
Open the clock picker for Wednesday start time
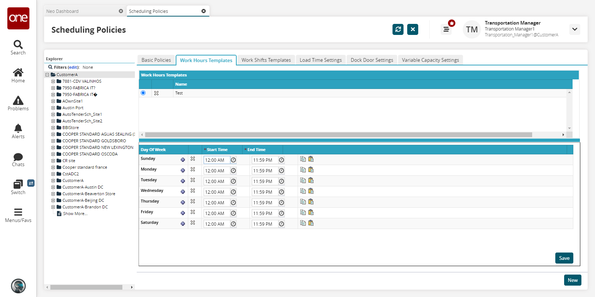point(233,192)
